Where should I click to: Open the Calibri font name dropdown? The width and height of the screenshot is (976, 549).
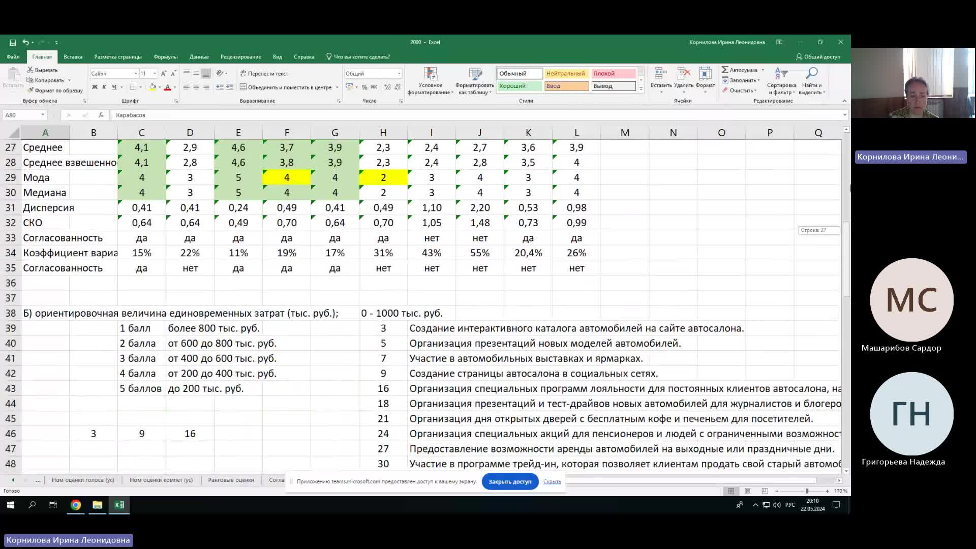pyautogui.click(x=136, y=74)
